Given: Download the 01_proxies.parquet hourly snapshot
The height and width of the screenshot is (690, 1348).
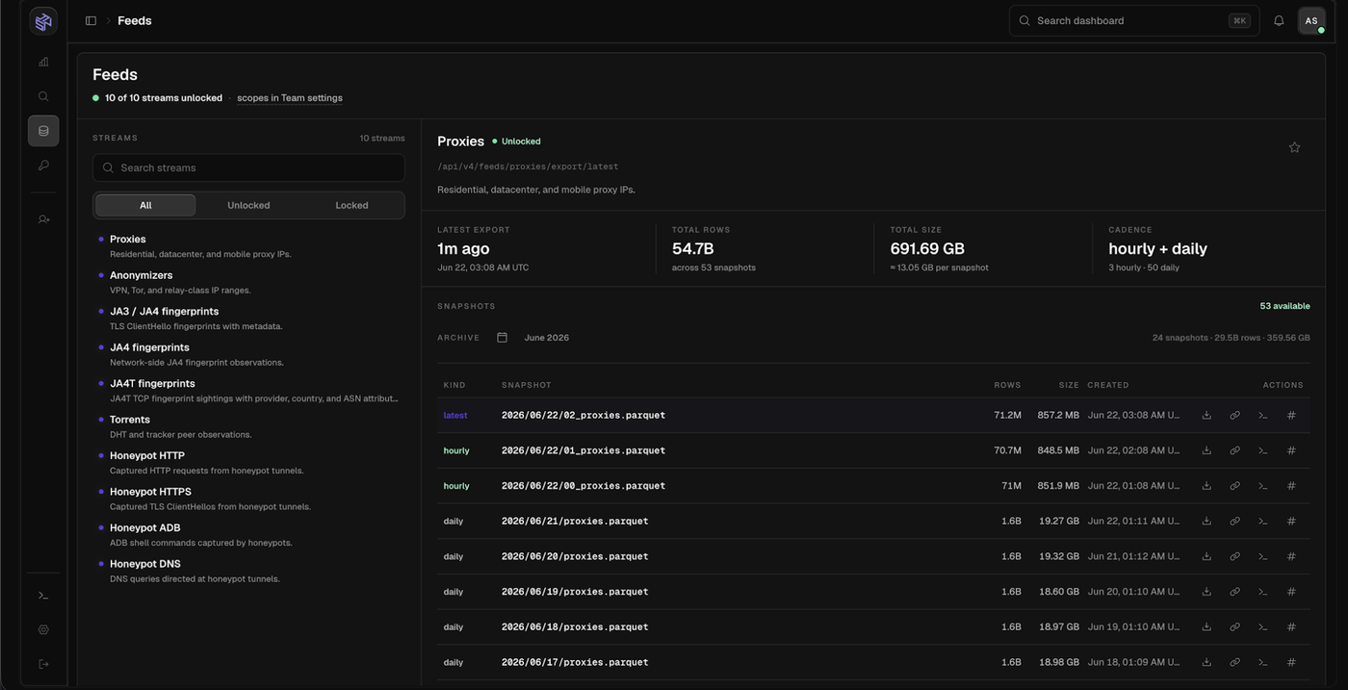Looking at the screenshot, I should coord(1206,450).
